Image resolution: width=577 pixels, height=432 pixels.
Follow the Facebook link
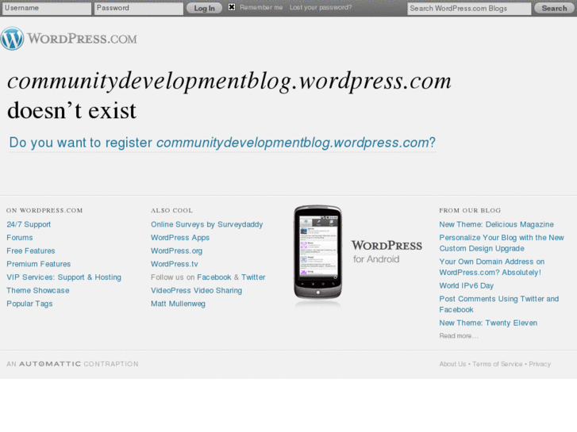click(x=214, y=277)
